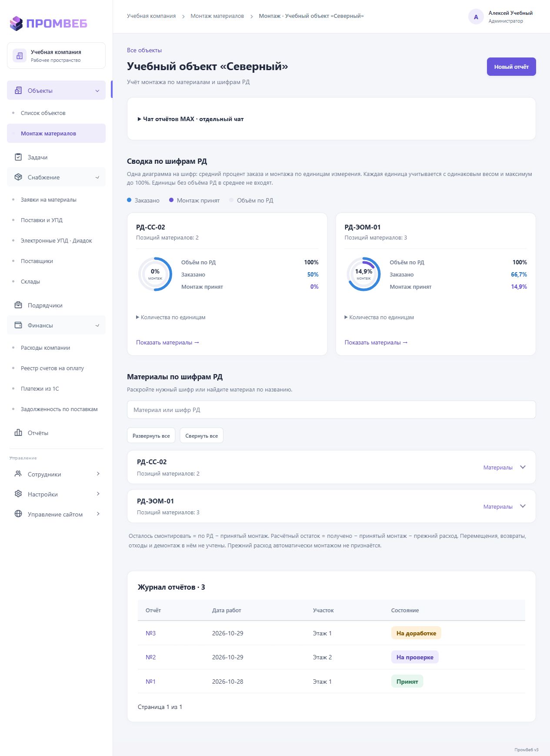
Task: Click the Отчёты bar chart icon
Action: pos(18,433)
